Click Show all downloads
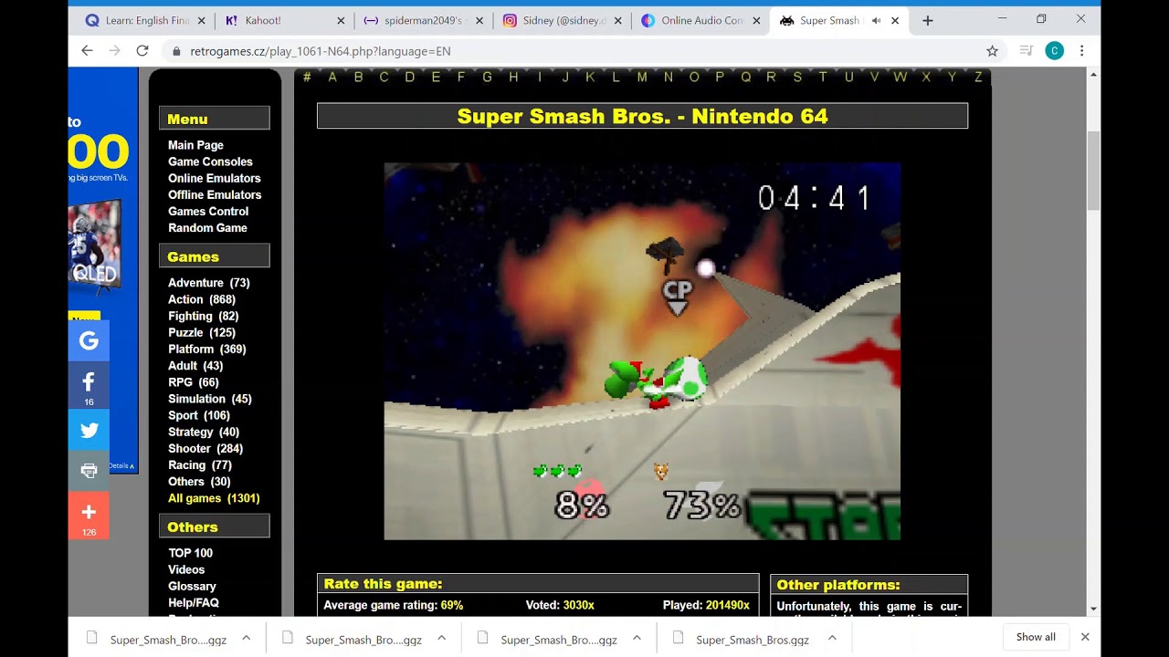The height and width of the screenshot is (657, 1169). 1036,637
